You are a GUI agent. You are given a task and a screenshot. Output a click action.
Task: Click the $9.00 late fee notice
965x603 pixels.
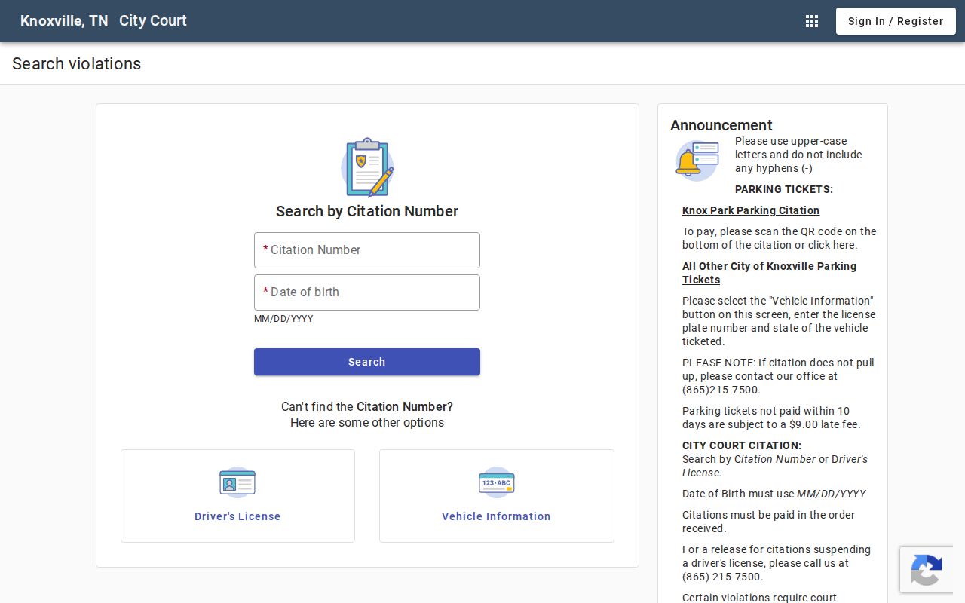[x=771, y=418]
